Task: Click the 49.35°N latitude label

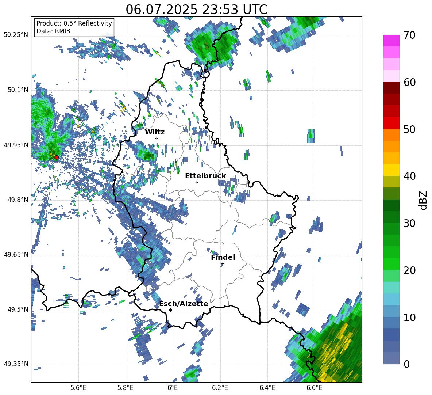Action: (x=16, y=364)
